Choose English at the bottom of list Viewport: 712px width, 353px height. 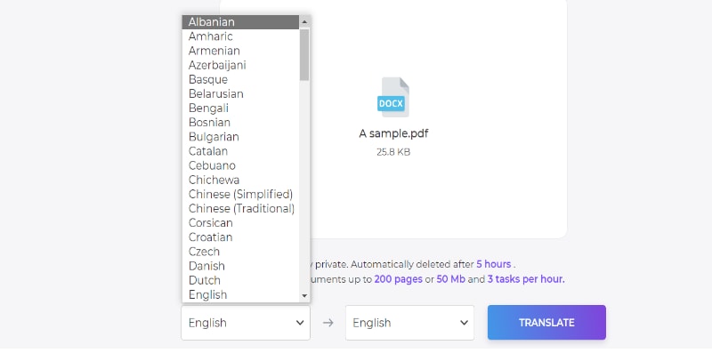[240, 295]
